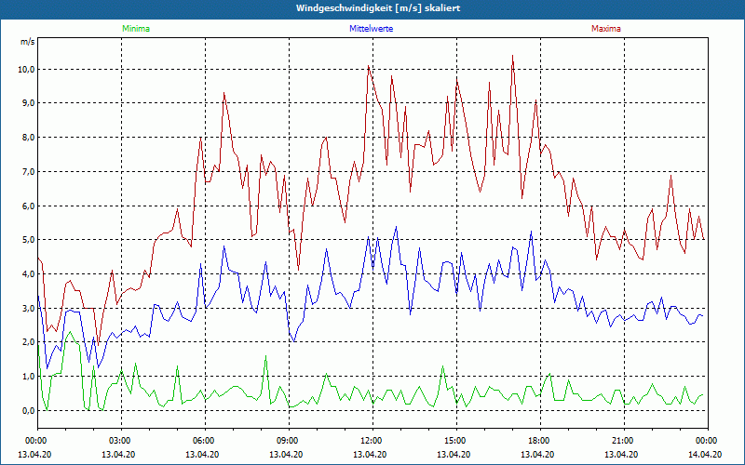Click the '06:00' time axis label
This screenshot has width=745, height=465.
205,441
